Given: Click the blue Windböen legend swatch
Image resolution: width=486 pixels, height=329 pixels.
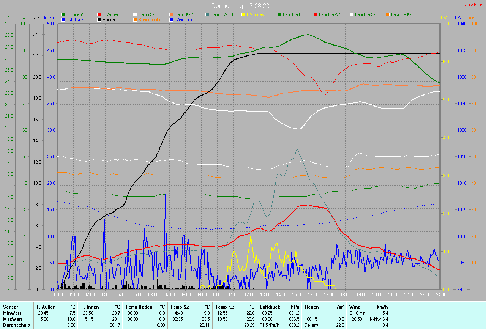Looking at the screenshot, I should click(x=172, y=19).
